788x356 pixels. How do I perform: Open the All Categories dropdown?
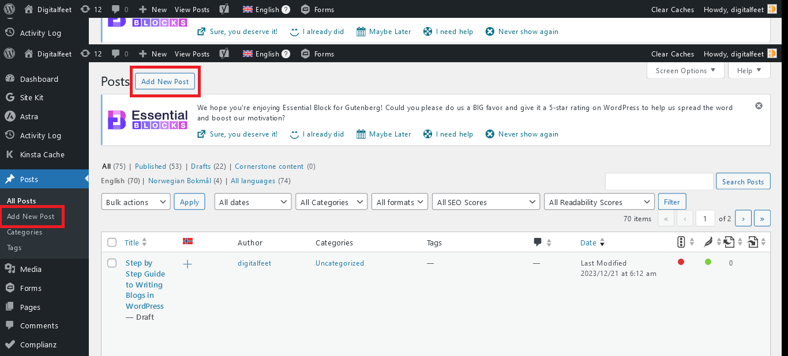click(331, 202)
